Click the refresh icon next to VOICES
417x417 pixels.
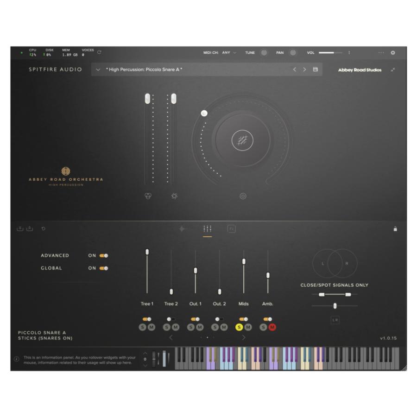[x=99, y=52]
